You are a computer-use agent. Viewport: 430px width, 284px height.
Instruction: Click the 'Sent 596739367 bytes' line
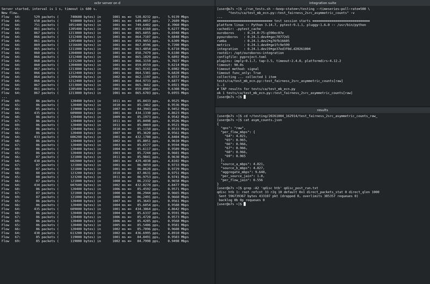(289, 196)
